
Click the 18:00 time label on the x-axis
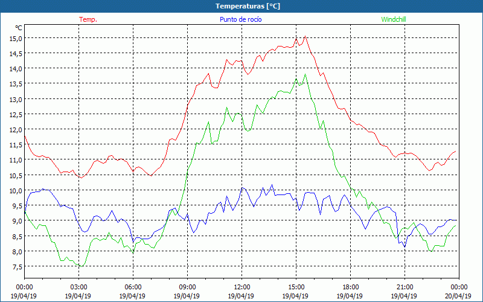point(351,288)
